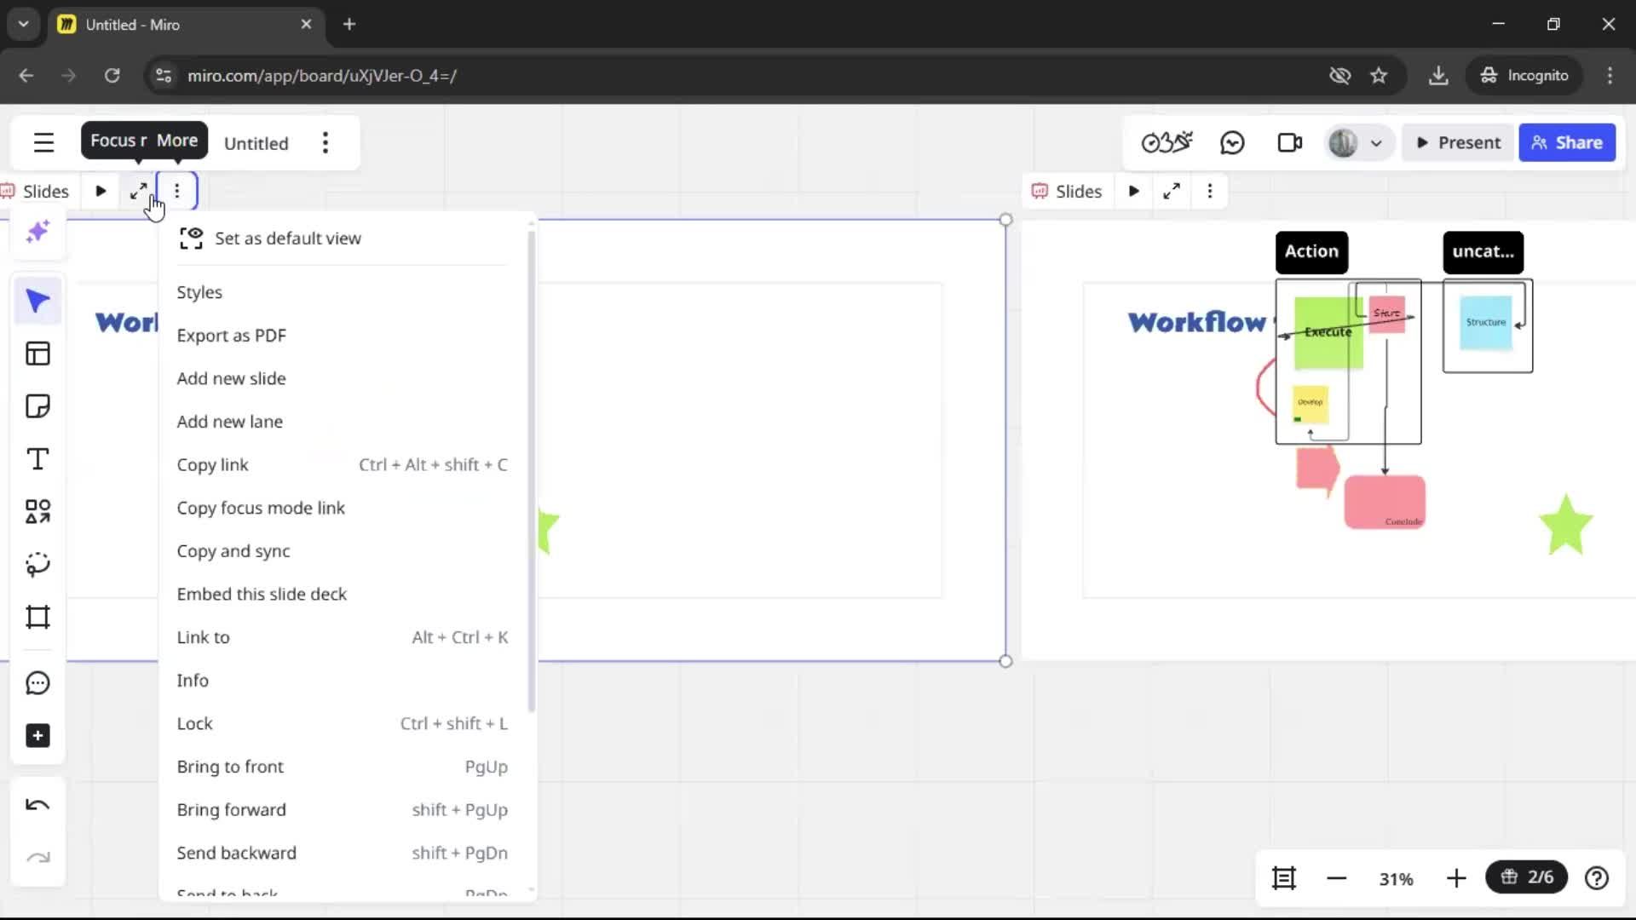
Task: Open the reactions and timer apps icon
Action: pyautogui.click(x=1167, y=143)
